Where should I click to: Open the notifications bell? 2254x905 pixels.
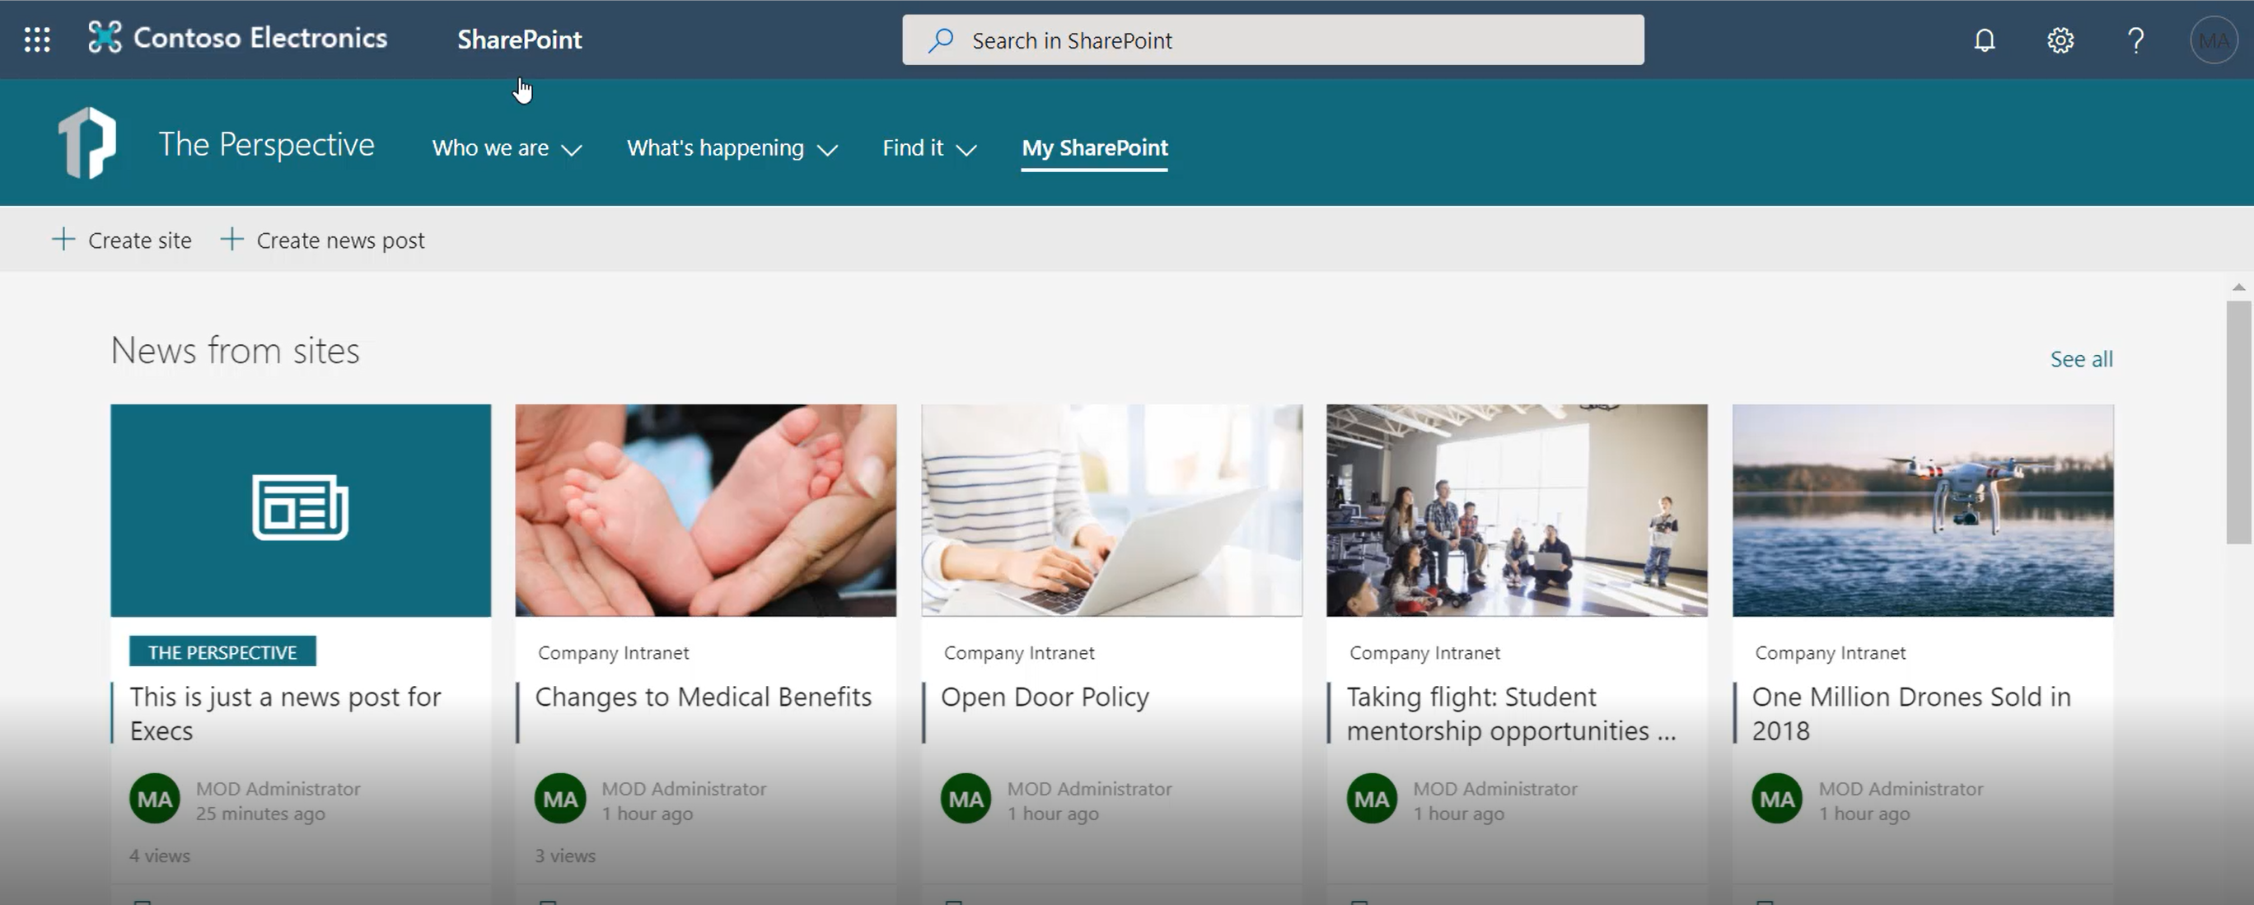tap(1985, 40)
